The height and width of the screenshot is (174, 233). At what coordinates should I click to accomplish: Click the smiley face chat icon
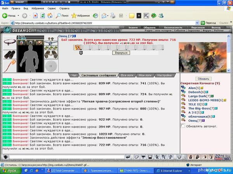point(179,157)
